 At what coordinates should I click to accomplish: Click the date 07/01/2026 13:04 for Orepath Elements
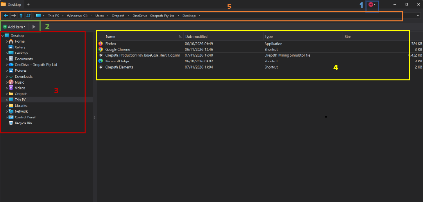[199, 67]
